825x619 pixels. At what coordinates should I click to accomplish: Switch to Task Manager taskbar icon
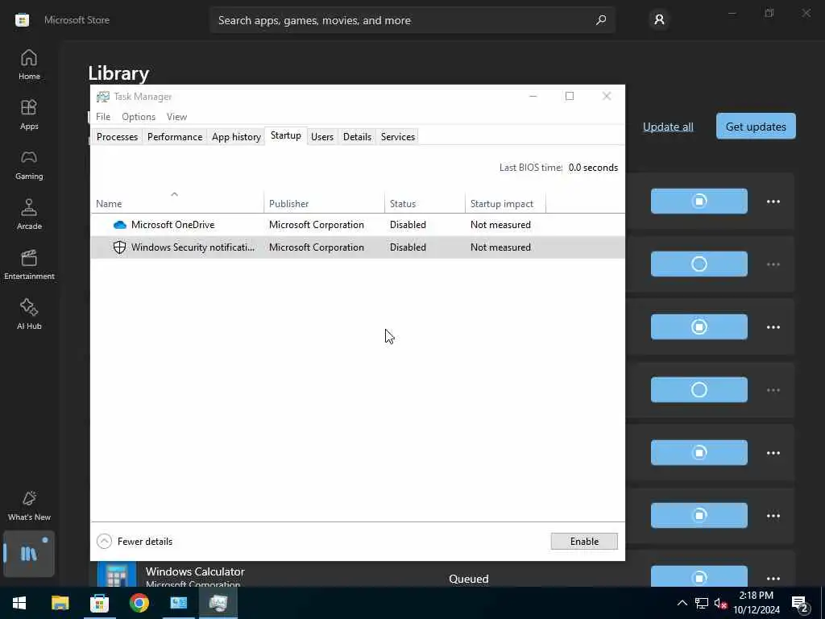click(218, 603)
